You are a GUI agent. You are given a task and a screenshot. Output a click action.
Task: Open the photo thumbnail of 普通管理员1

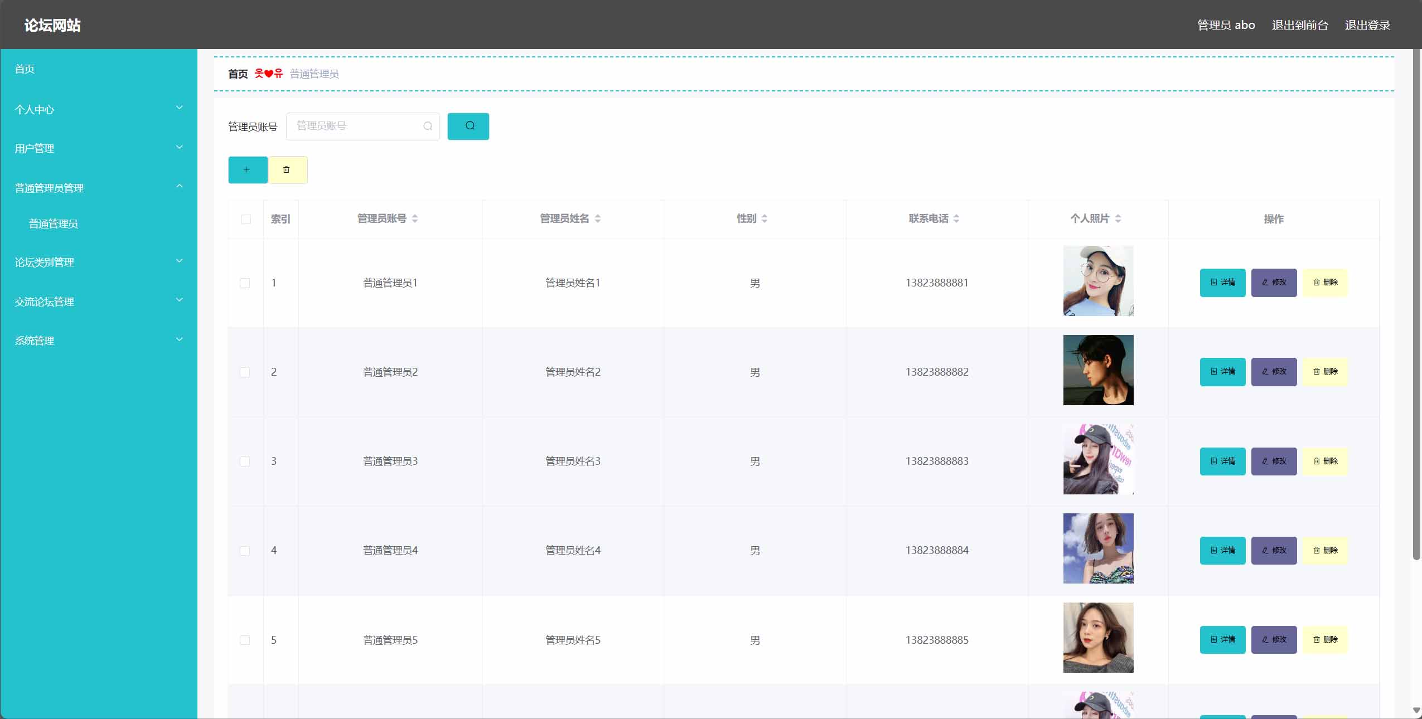coord(1098,281)
